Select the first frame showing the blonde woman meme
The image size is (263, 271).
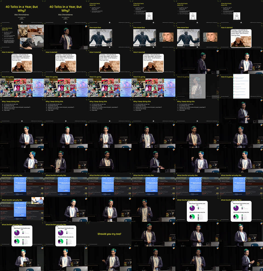point(153,37)
